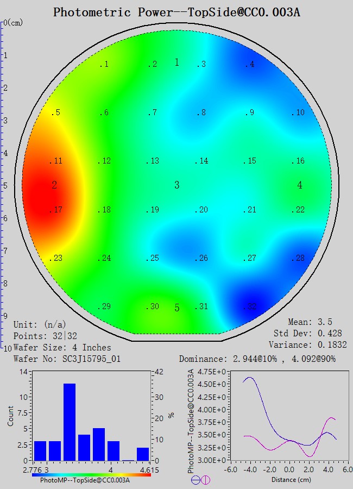This screenshot has width=353, height=489.
Task: Click the Photometric Power chart title
Action: point(177,12)
